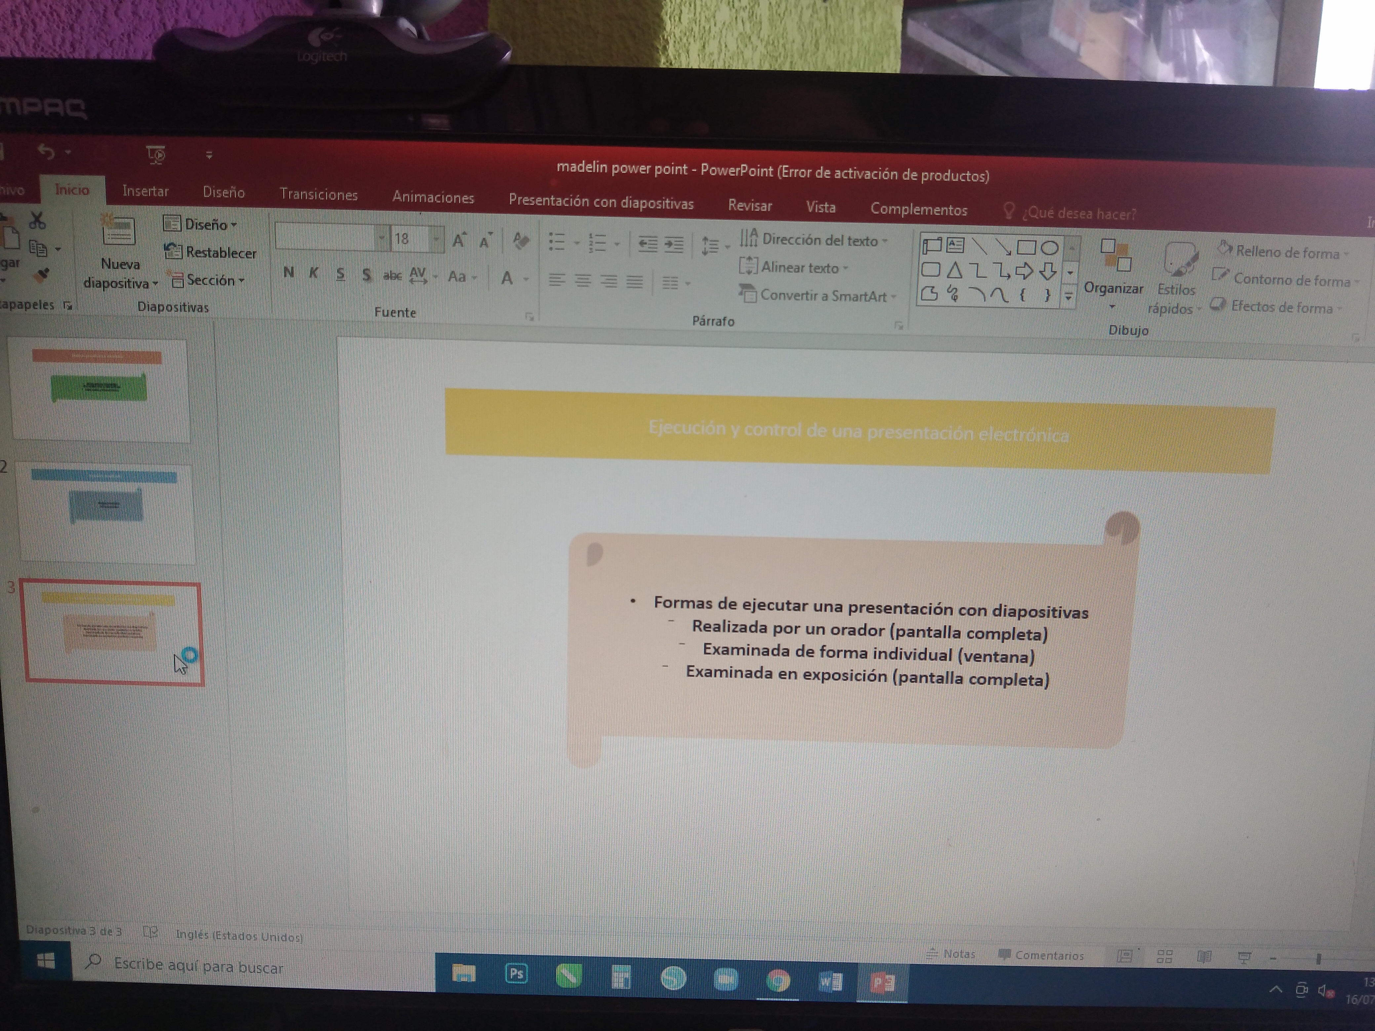Open Photoshop from the taskbar

(x=516, y=974)
